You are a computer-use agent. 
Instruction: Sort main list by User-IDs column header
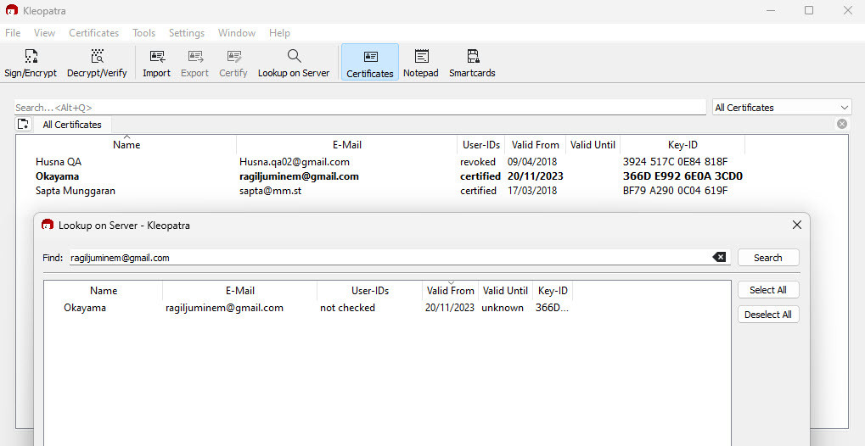pyautogui.click(x=481, y=145)
